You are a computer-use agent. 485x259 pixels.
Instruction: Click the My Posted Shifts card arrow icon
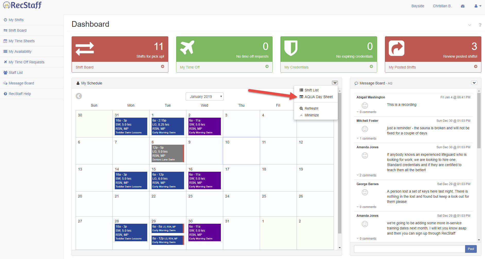pyautogui.click(x=476, y=66)
